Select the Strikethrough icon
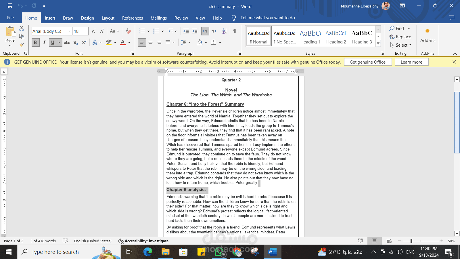460x259 pixels. (67, 42)
